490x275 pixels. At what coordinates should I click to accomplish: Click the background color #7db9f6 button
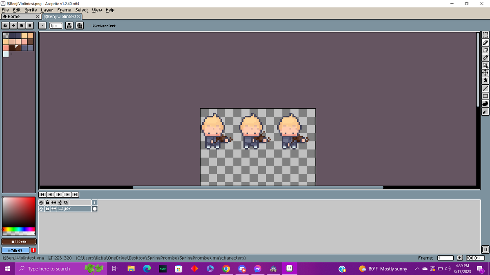[x=15, y=250]
